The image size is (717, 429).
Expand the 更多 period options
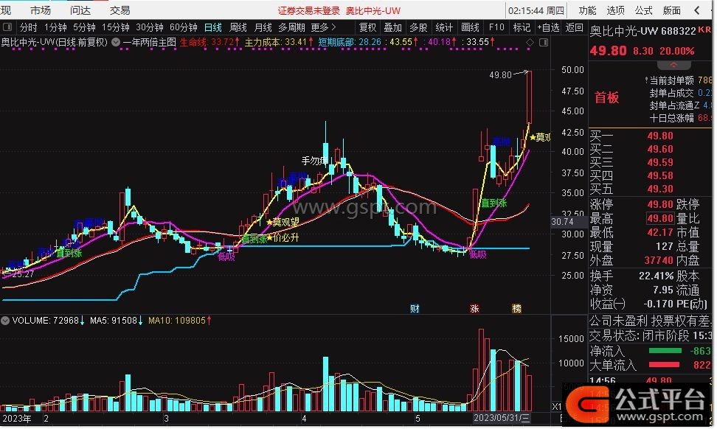(x=324, y=27)
